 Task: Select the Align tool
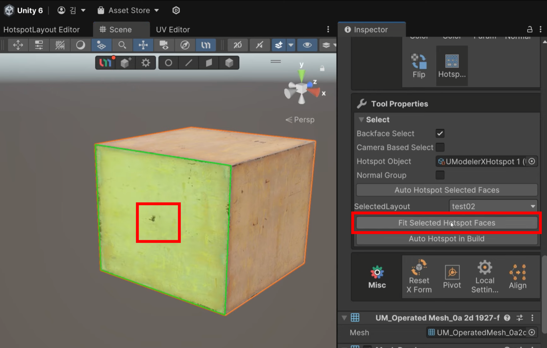(x=518, y=277)
